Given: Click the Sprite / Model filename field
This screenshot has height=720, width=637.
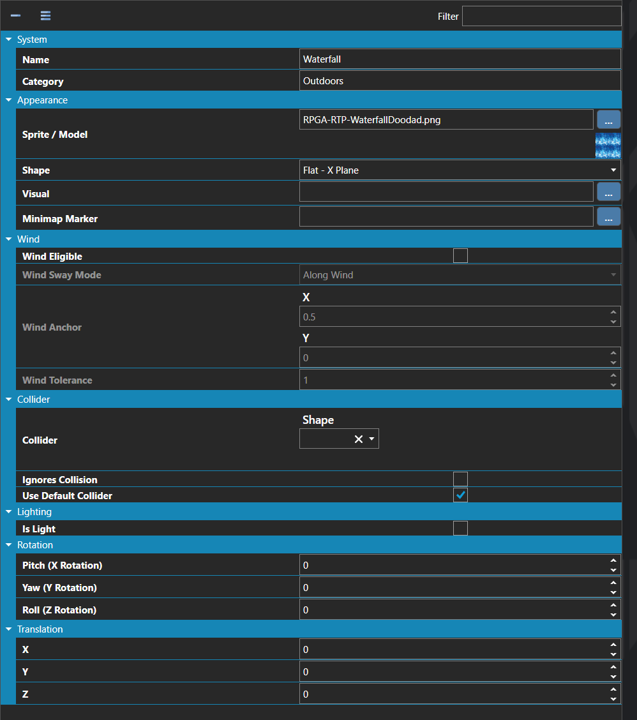Looking at the screenshot, I should tap(446, 120).
